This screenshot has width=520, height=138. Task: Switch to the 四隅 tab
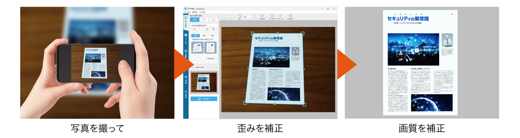tap(212, 36)
